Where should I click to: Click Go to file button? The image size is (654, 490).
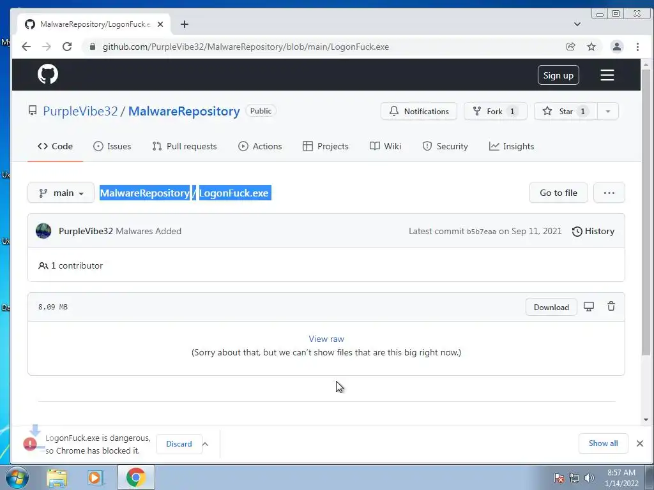point(558,193)
